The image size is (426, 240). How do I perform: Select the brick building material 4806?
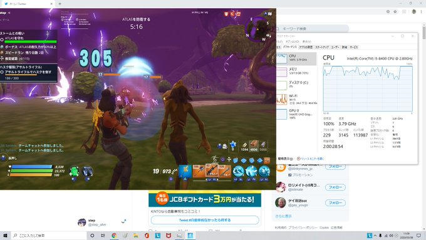pyautogui.click(x=254, y=145)
